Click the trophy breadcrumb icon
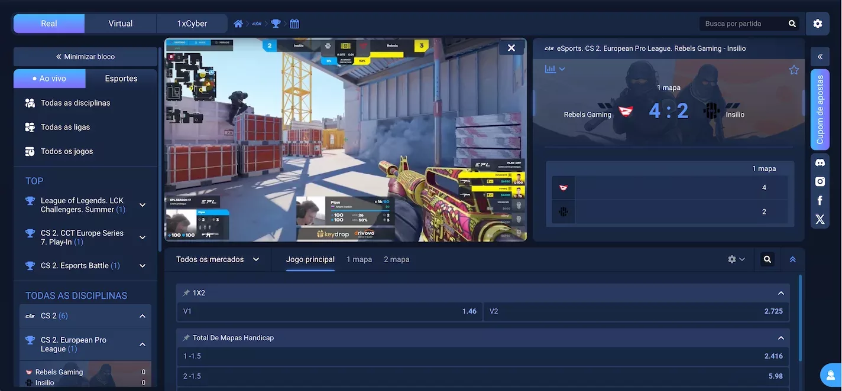 [x=276, y=23]
